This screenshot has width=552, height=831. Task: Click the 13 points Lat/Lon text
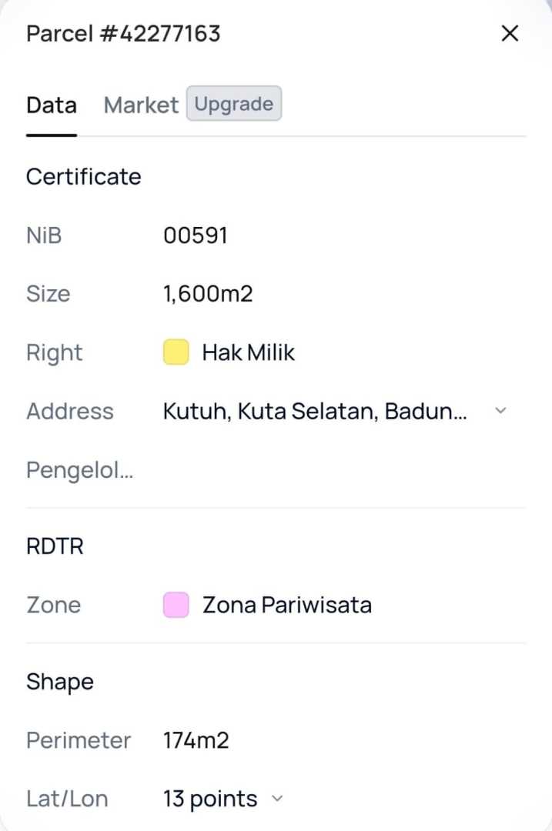point(210,799)
